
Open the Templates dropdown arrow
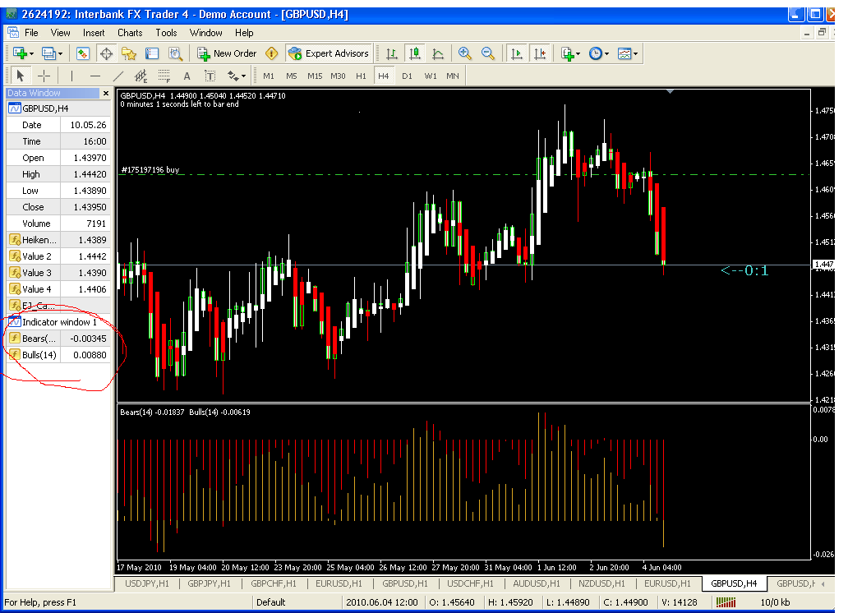coord(635,53)
